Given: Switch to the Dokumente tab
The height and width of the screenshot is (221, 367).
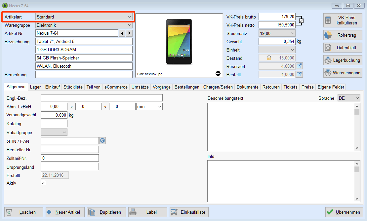Looking at the screenshot, I should coord(247,87).
